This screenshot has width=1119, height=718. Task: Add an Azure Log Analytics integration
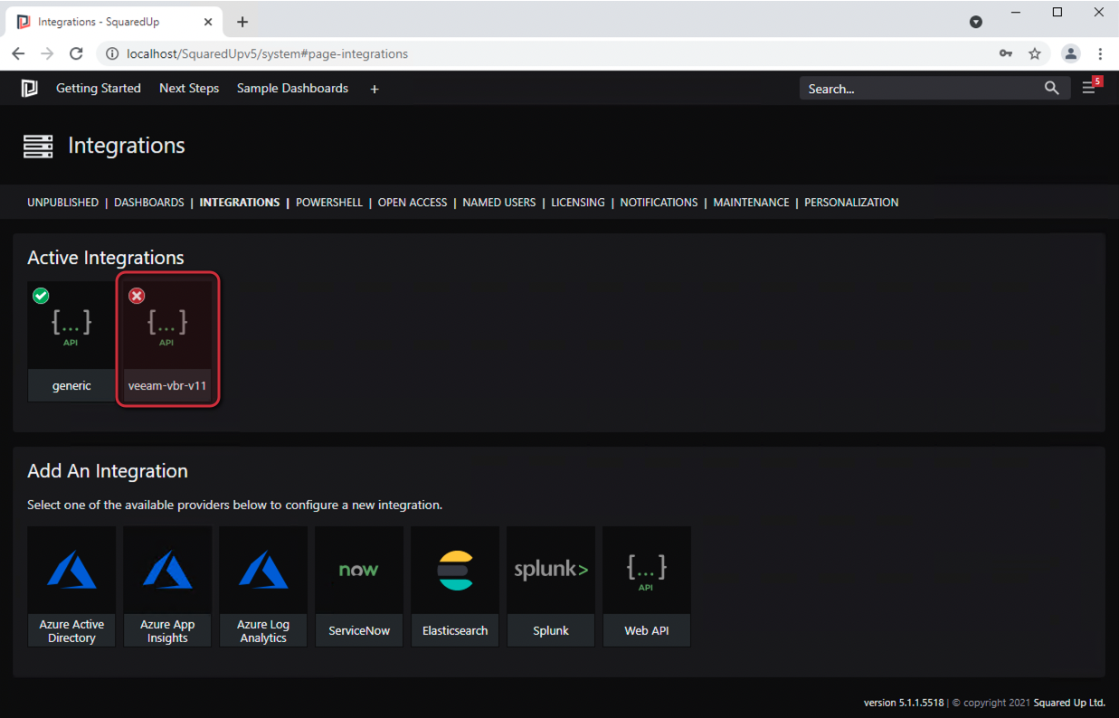263,587
